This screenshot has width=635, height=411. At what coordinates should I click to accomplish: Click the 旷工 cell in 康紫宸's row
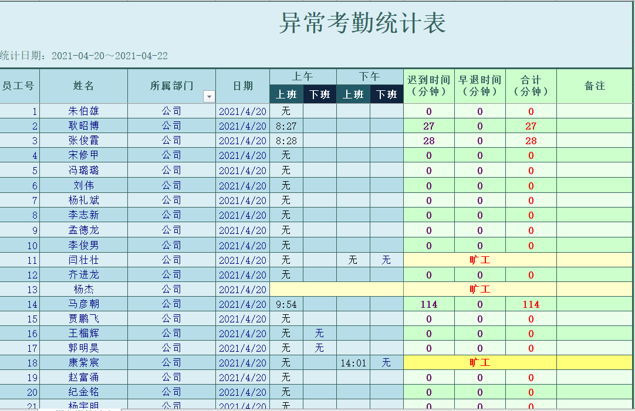pos(480,362)
